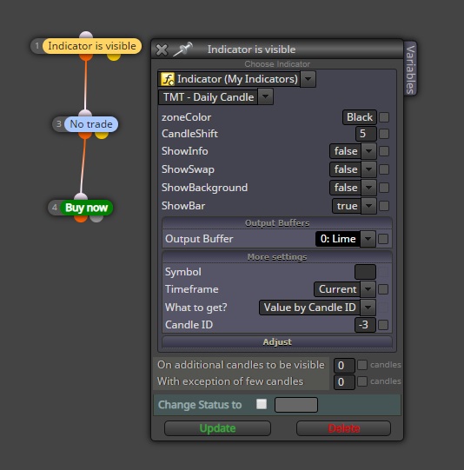Click the node number 1 badge
This screenshot has height=470, width=464.
click(37, 46)
